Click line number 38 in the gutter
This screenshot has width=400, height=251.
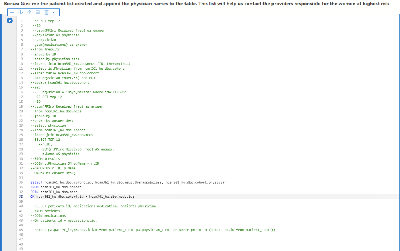click(21, 197)
